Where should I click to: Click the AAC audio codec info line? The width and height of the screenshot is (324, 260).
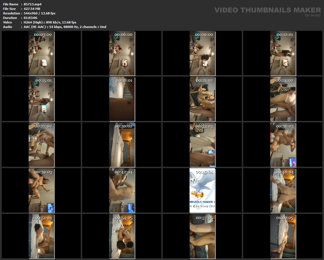pyautogui.click(x=65, y=27)
